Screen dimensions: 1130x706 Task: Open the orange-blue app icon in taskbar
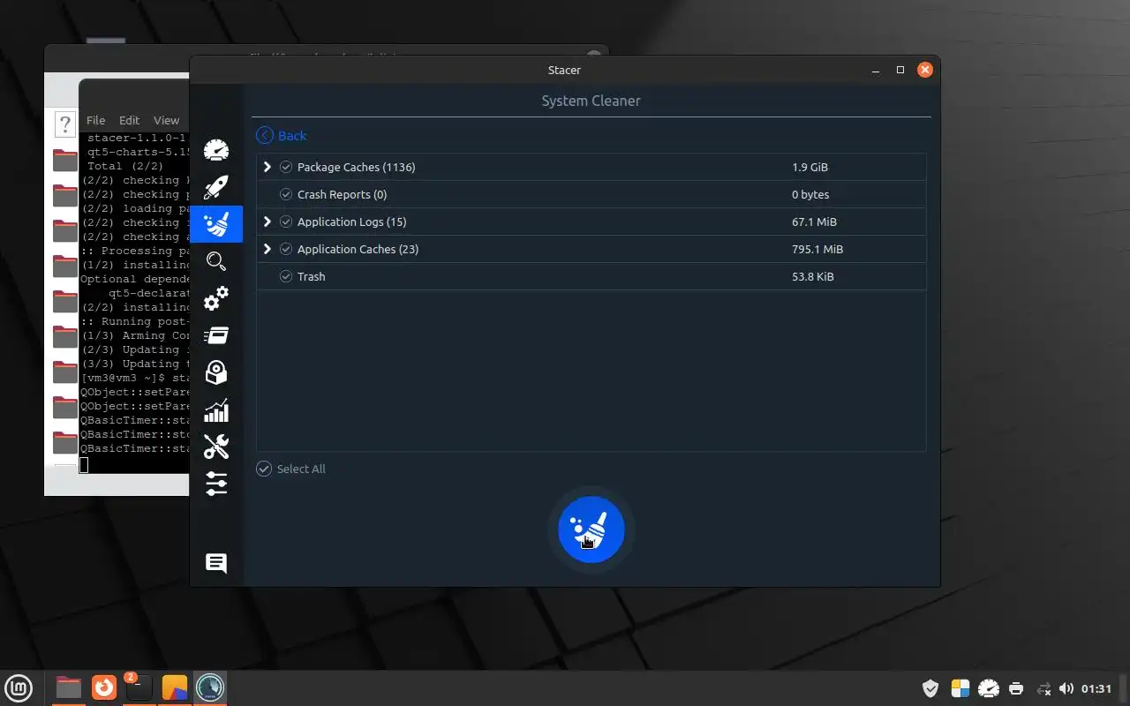(175, 687)
